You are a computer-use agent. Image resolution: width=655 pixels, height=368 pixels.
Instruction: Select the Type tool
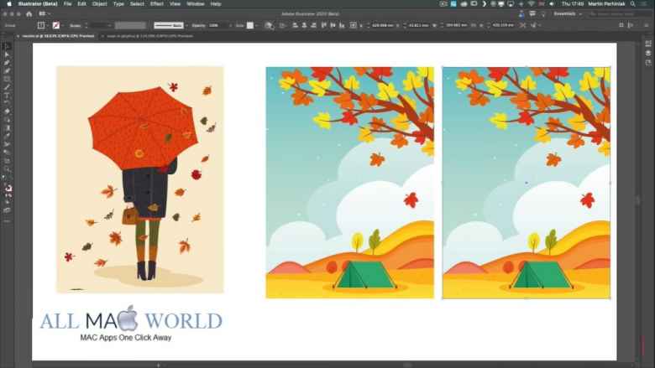point(7,95)
